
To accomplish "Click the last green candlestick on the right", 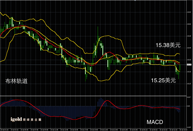I will click(x=180, y=68).
